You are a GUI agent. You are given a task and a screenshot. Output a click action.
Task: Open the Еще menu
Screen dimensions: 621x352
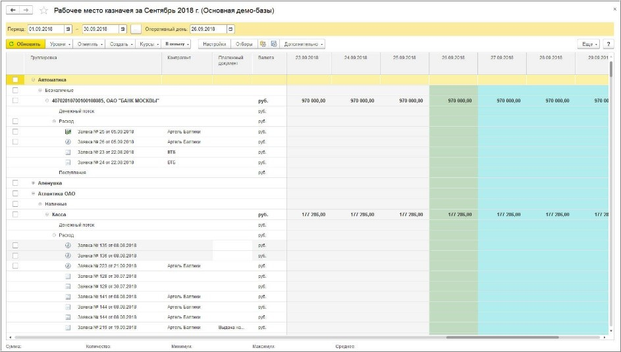coord(588,44)
